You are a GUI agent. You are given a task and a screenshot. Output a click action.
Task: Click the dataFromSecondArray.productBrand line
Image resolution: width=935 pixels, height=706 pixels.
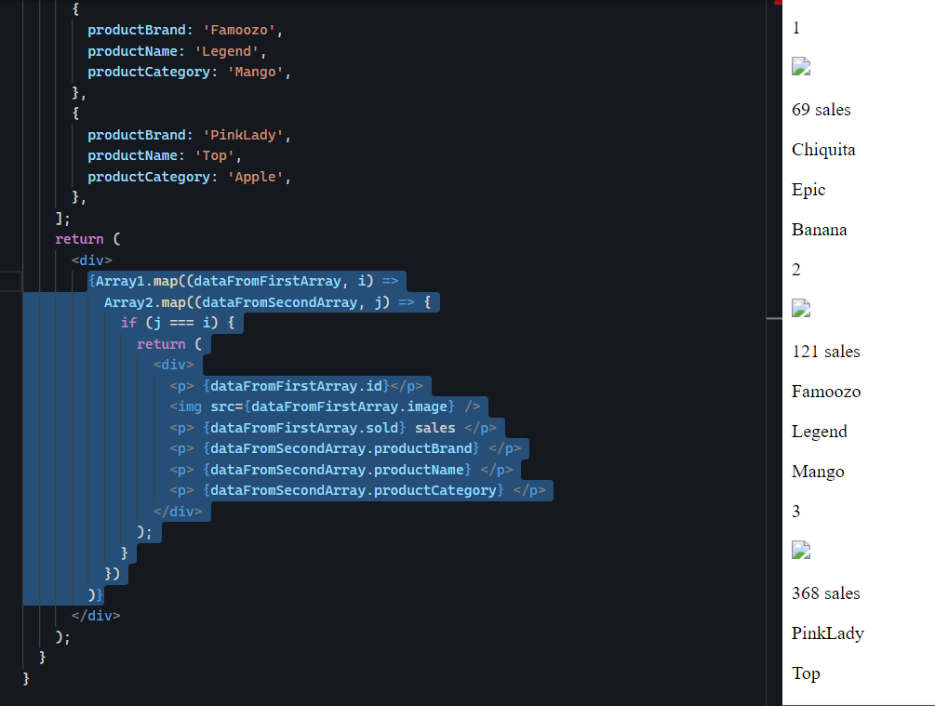[x=345, y=448]
